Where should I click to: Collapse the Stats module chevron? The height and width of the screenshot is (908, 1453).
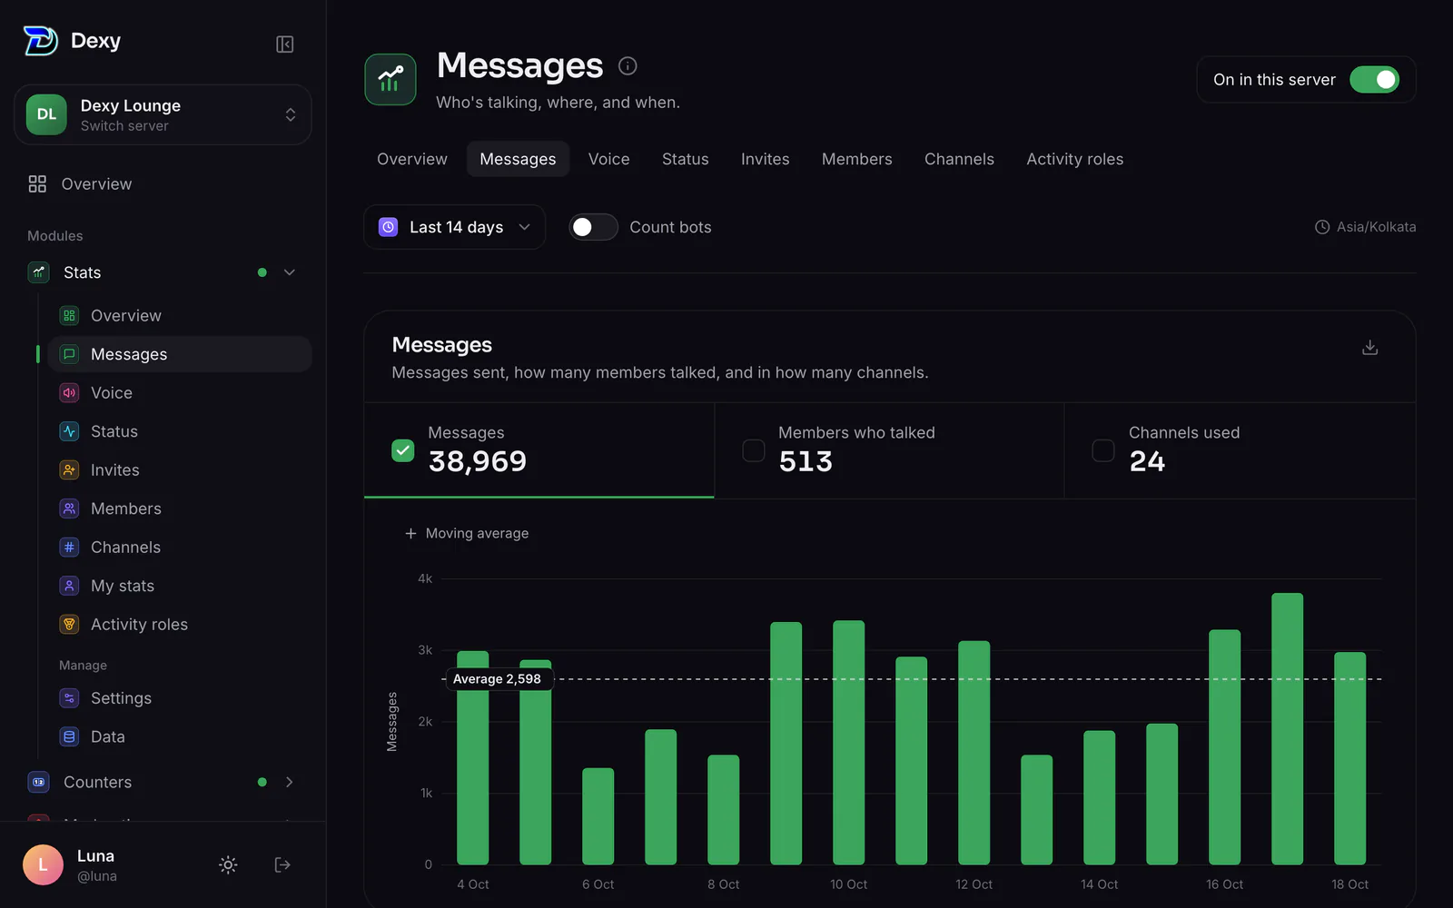[290, 272]
